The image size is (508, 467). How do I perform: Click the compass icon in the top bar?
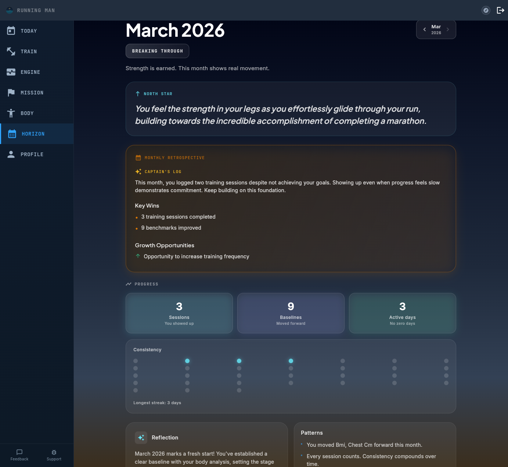[486, 10]
